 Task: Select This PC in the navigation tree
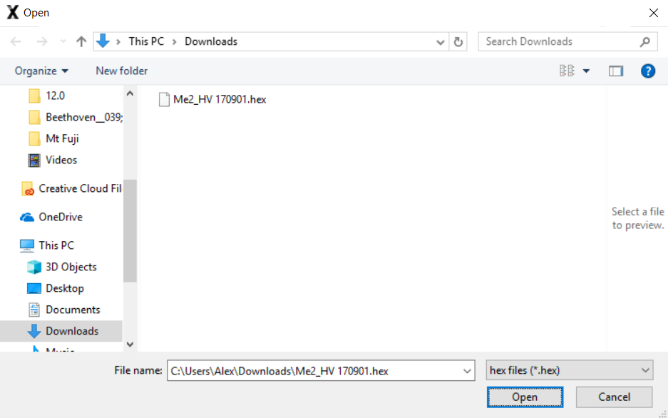point(56,245)
